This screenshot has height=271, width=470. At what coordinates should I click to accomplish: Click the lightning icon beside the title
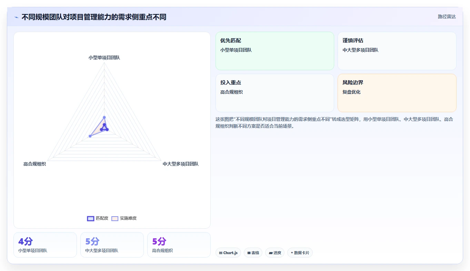(17, 17)
